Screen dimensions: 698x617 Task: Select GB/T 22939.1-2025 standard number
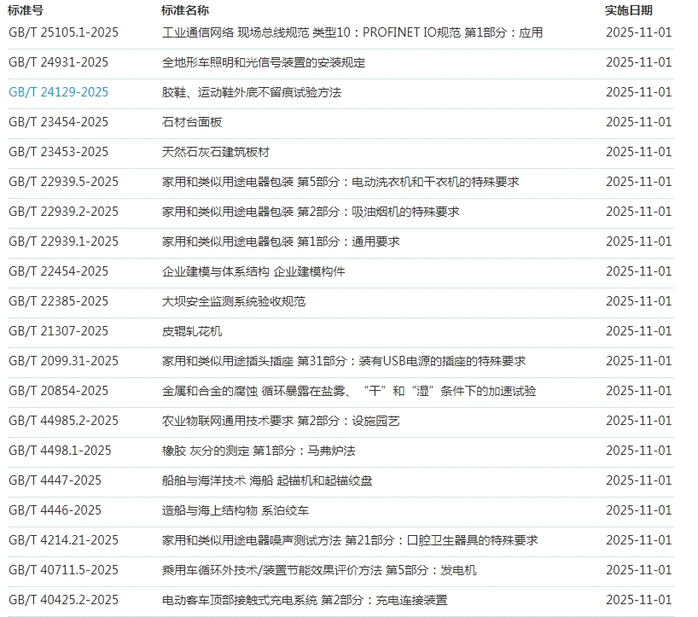click(x=63, y=242)
